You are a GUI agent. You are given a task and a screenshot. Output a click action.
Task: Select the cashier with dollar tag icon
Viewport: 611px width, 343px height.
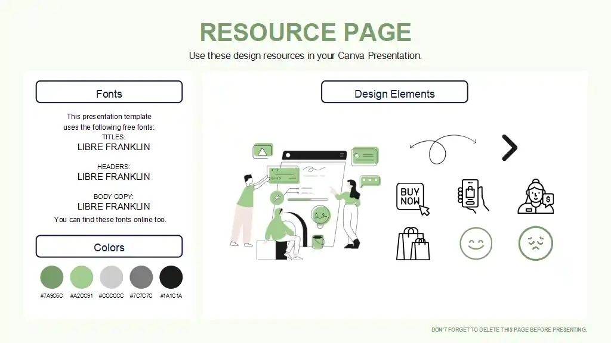[536, 197]
